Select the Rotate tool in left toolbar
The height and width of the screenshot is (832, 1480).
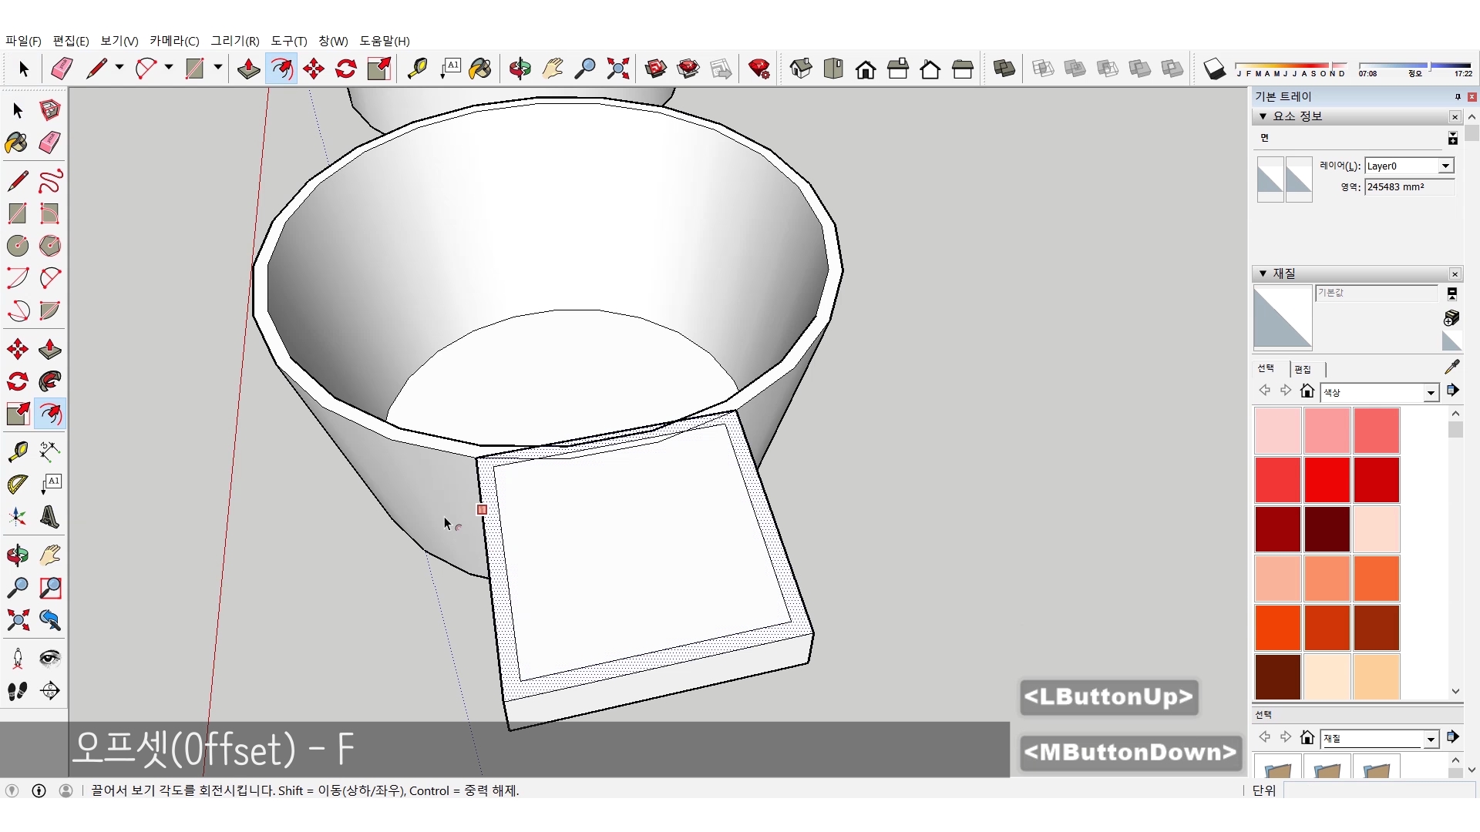[18, 381]
